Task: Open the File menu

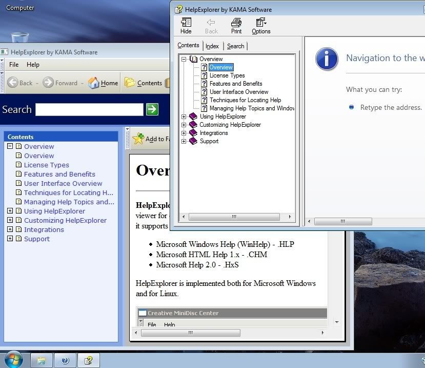Action: click(x=14, y=65)
